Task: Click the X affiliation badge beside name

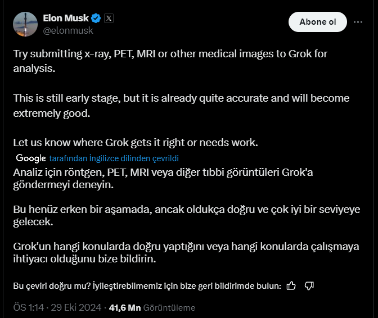Action: pos(109,18)
